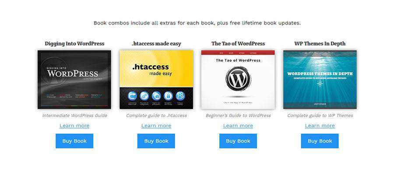Click The Tao of WordPress heading
The height and width of the screenshot is (175, 394).
(x=238, y=43)
